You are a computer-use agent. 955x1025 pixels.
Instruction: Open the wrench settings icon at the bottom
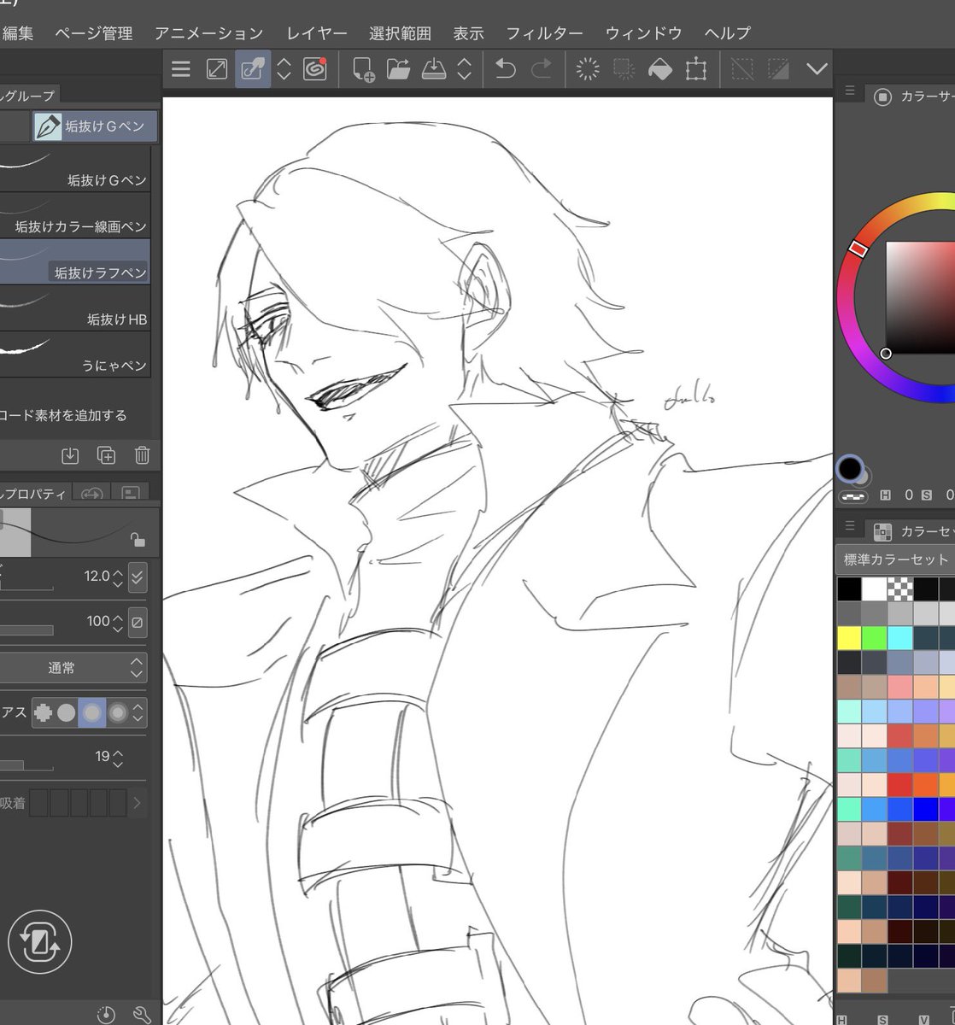[x=143, y=1014]
